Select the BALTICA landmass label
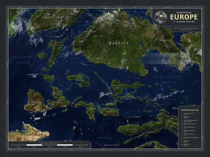This screenshot has width=210, height=157. (119, 43)
